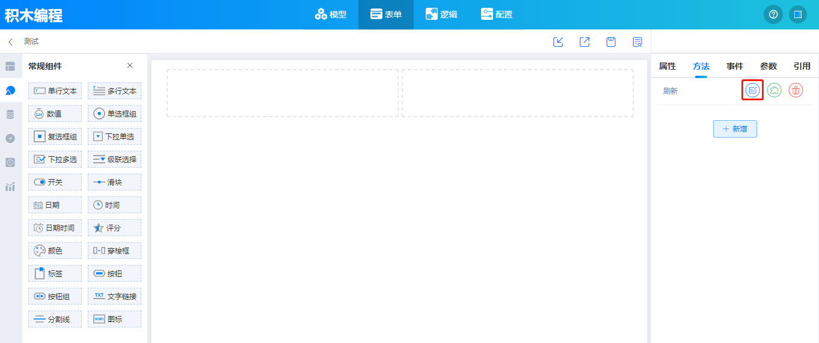Click the green puzzle icon beside 刷新

pyautogui.click(x=774, y=90)
